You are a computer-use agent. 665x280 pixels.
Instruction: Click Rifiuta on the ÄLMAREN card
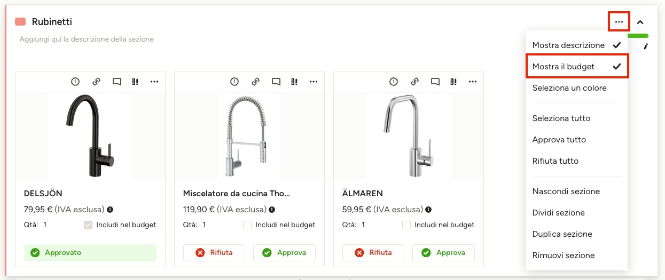click(x=373, y=253)
